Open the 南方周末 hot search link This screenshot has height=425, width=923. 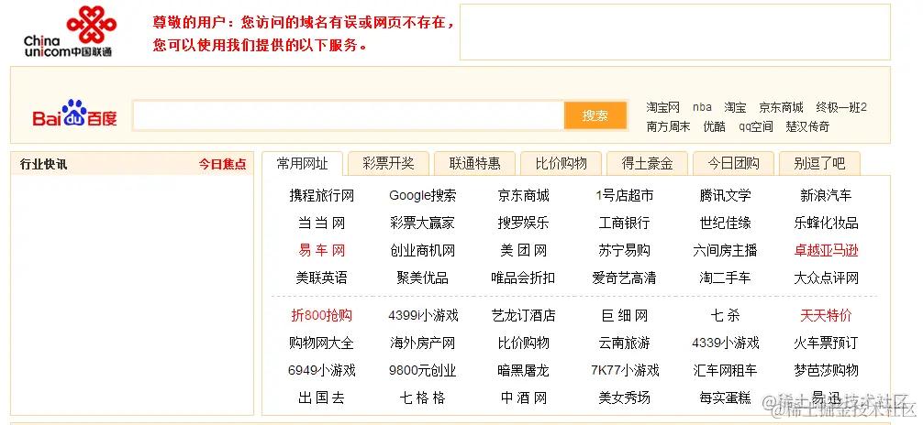(668, 126)
